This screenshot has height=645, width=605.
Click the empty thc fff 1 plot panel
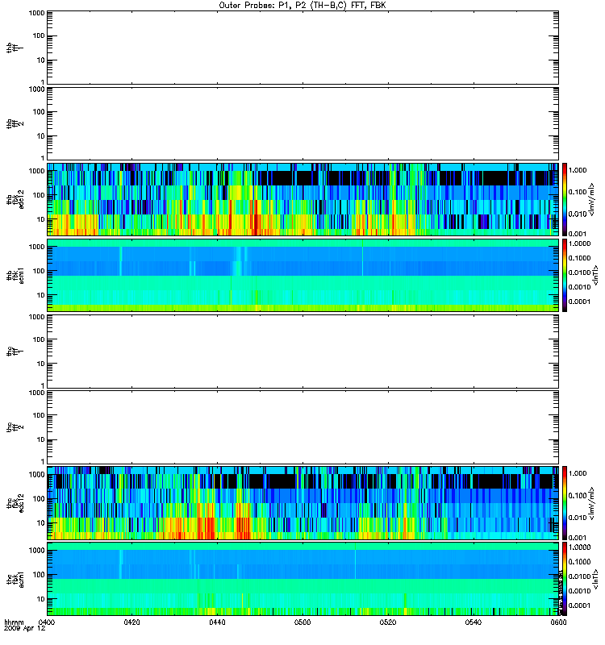click(x=302, y=352)
